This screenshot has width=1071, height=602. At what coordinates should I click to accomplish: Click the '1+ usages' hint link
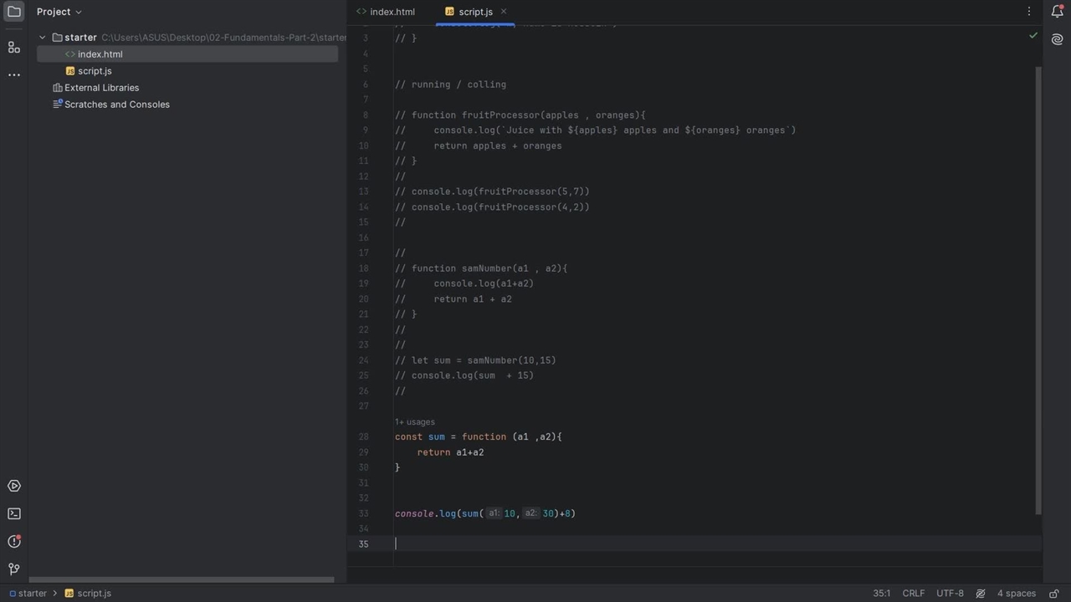415,422
